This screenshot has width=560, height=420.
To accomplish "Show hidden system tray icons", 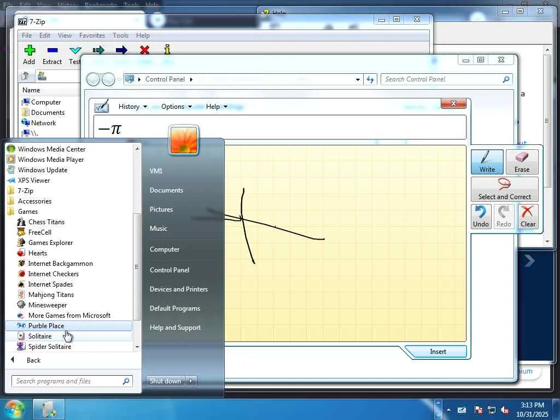I will click(x=448, y=410).
